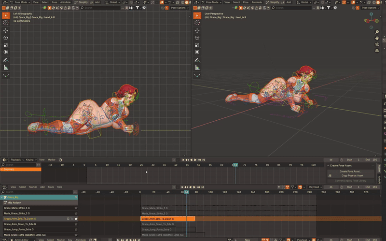The height and width of the screenshot is (241, 386).
Task: Toggle solo star on Grace_Anim_Idle_To_Down G track
Action: click(x=76, y=219)
